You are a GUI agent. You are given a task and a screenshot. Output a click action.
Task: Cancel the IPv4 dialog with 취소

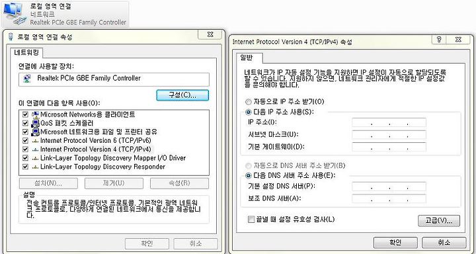click(x=444, y=243)
